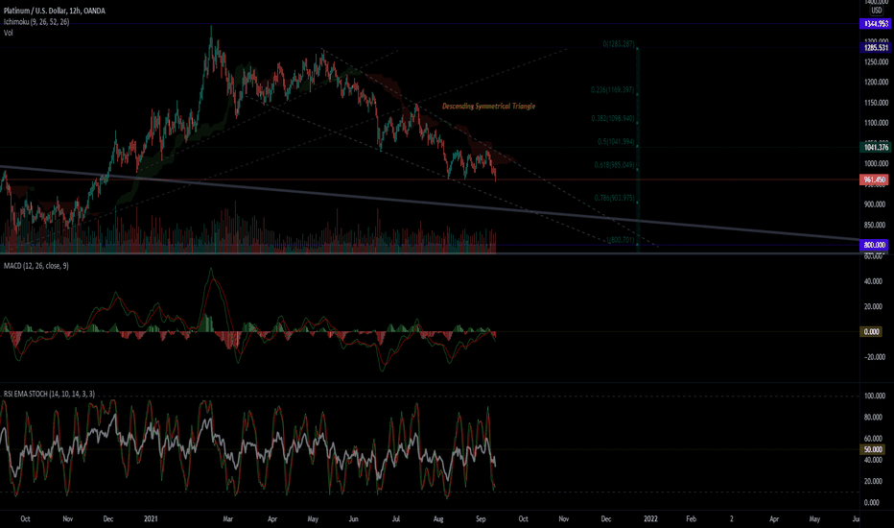
Task: Click the 1344.955 horizontal line price label
Action: click(875, 24)
